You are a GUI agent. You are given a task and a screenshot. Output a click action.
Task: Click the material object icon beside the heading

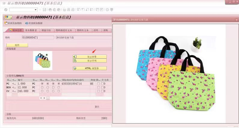coord(8,17)
